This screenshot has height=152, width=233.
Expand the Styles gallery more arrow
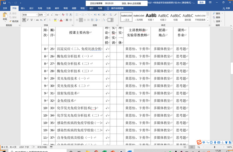(x=208, y=20)
